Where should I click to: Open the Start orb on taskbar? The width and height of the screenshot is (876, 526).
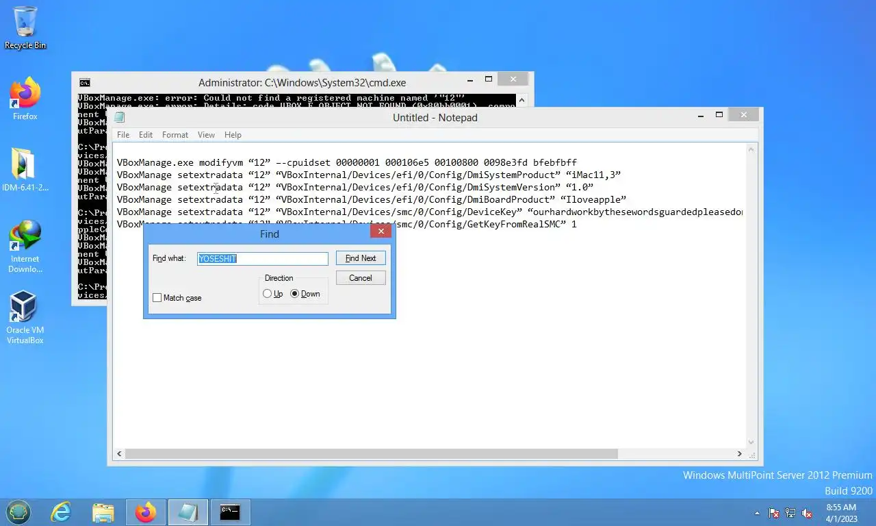pos(18,512)
